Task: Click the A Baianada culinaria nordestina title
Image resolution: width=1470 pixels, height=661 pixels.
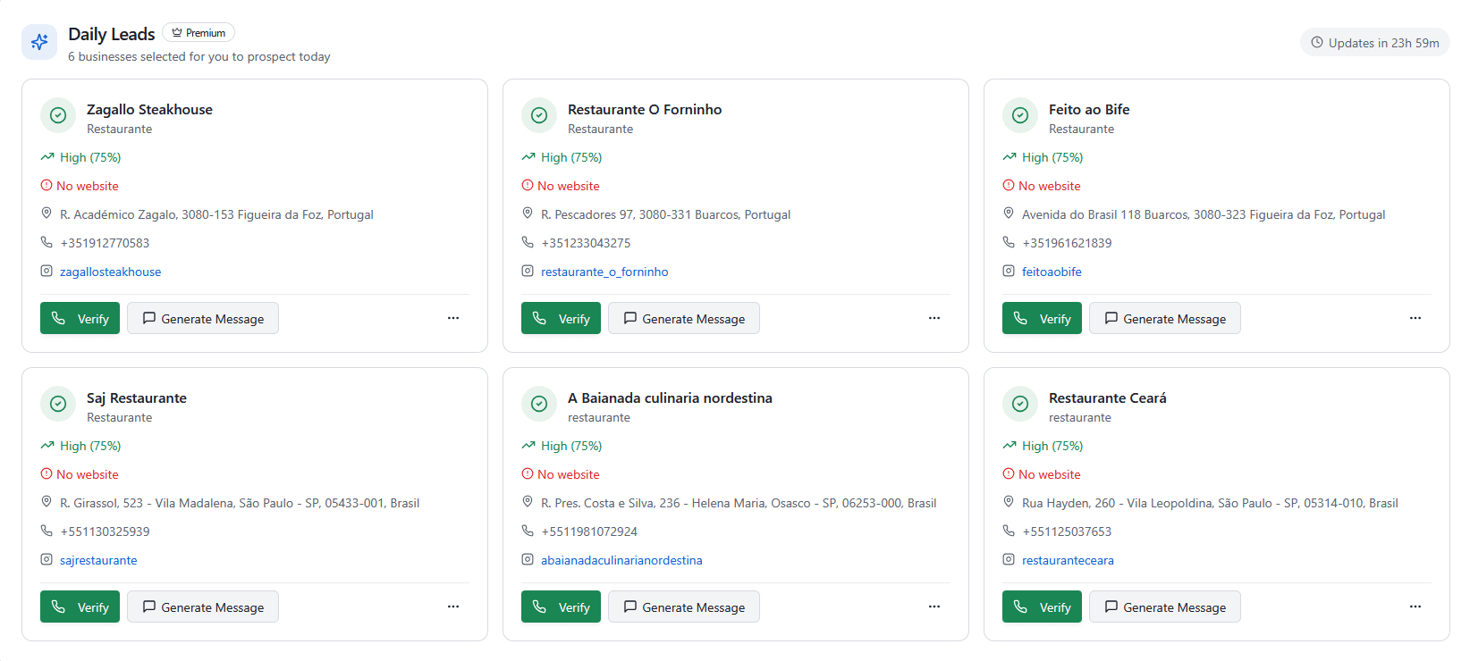Action: 670,397
